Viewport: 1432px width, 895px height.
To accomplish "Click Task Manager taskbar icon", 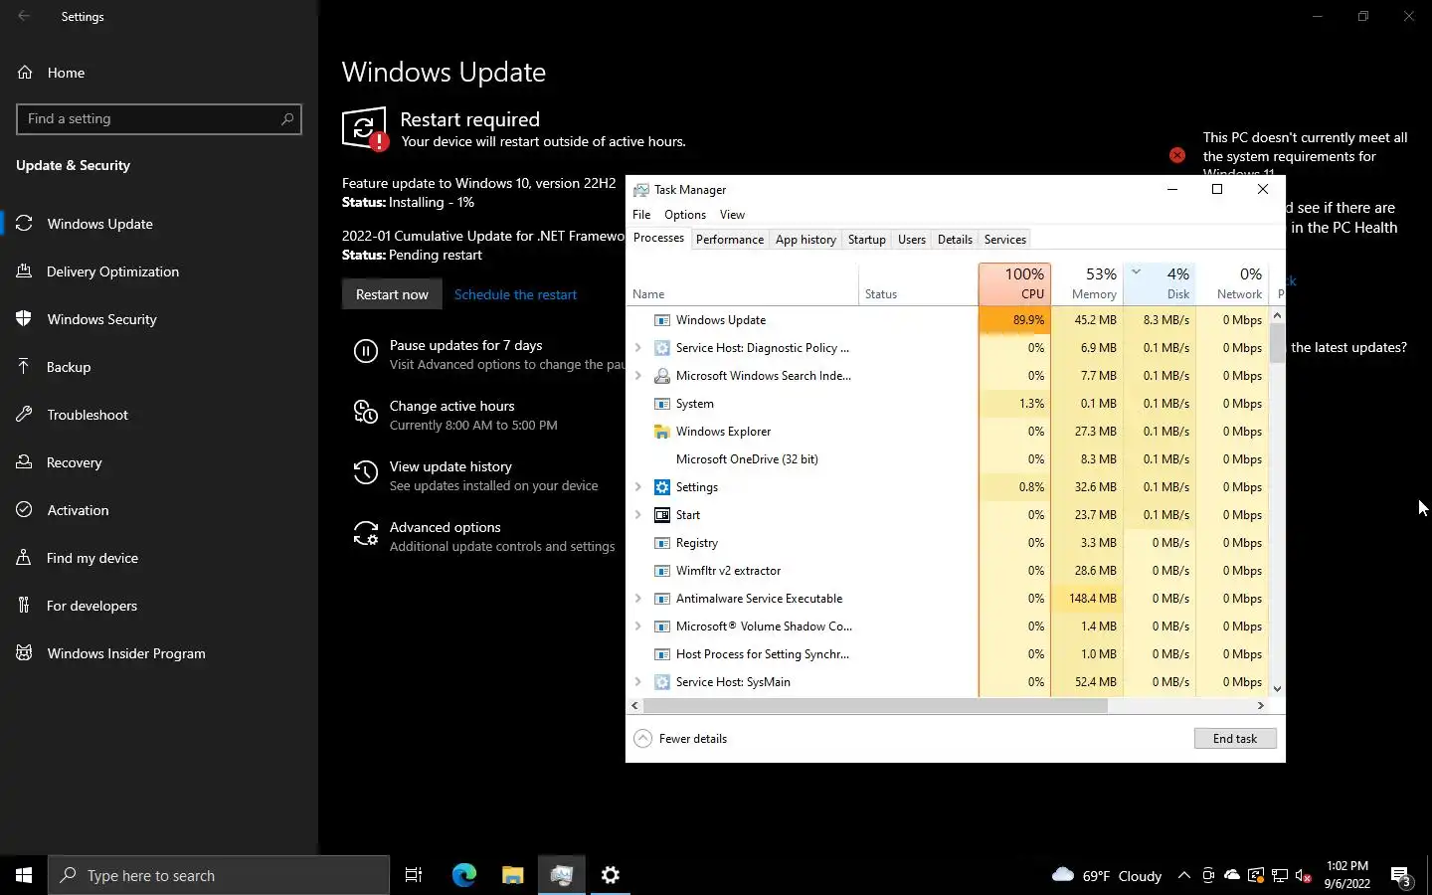I will coord(562,875).
